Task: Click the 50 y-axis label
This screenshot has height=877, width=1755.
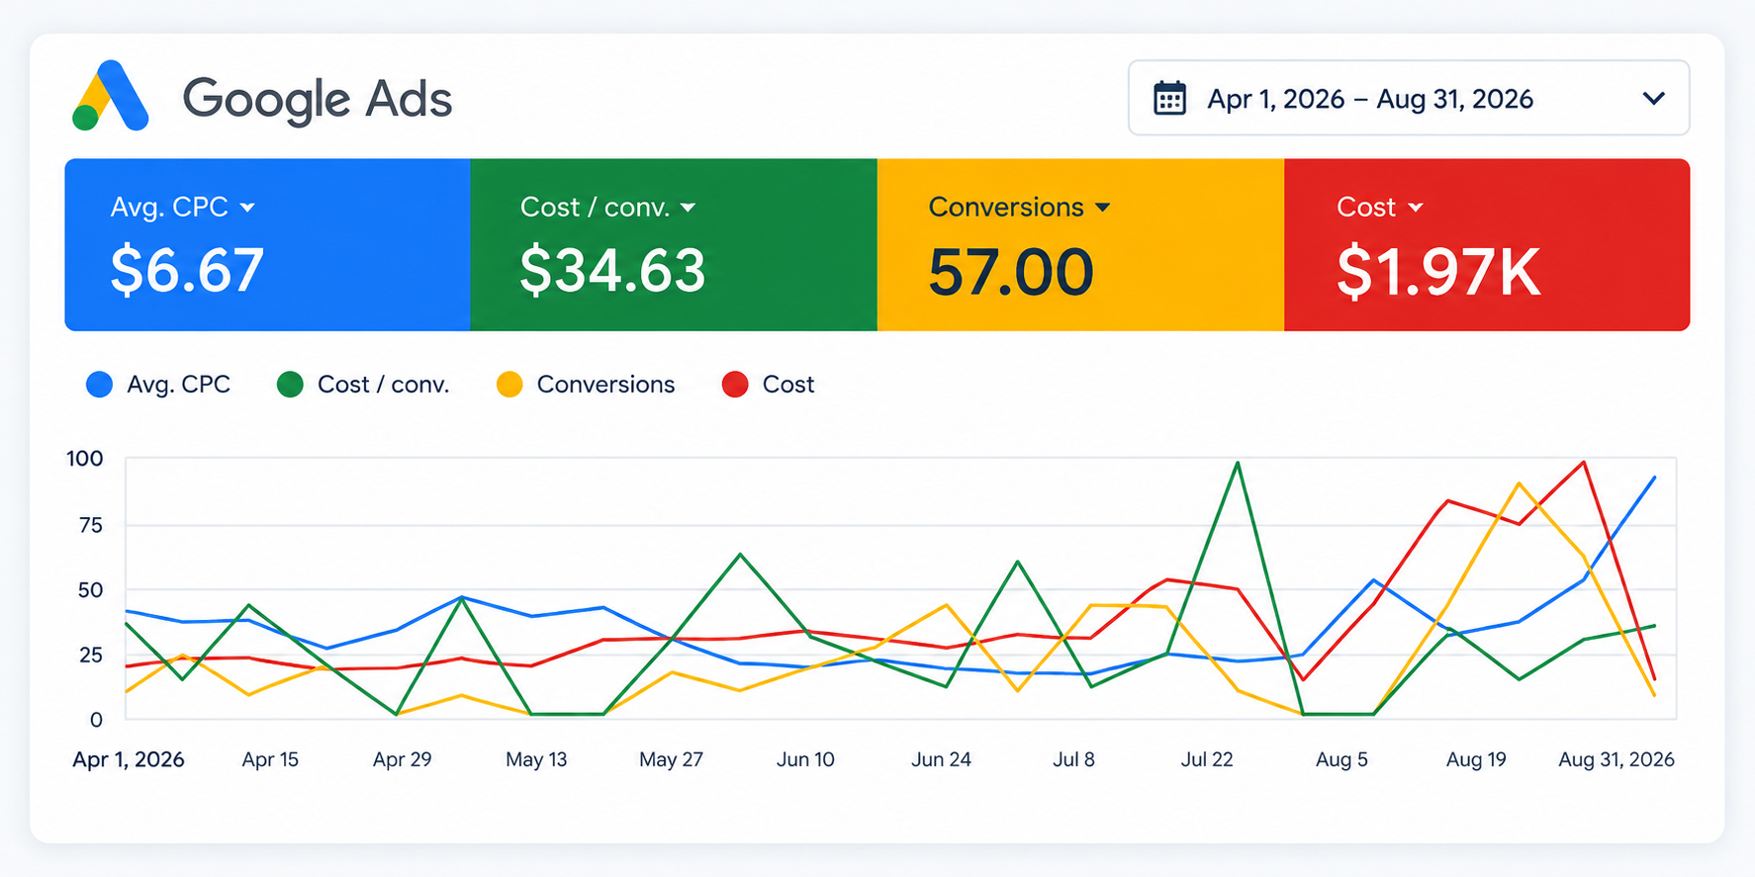Action: [90, 590]
